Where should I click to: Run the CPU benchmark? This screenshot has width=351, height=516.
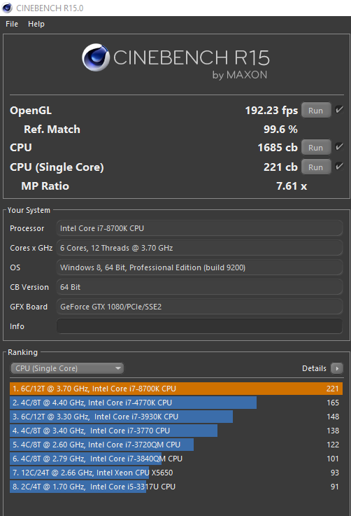tap(315, 148)
